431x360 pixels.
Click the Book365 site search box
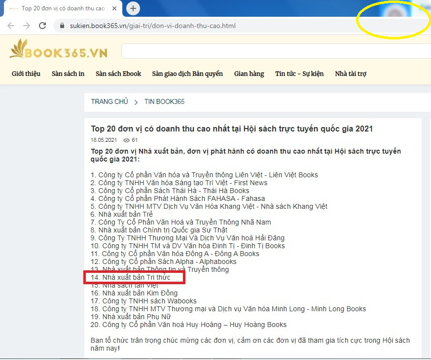pos(276,51)
